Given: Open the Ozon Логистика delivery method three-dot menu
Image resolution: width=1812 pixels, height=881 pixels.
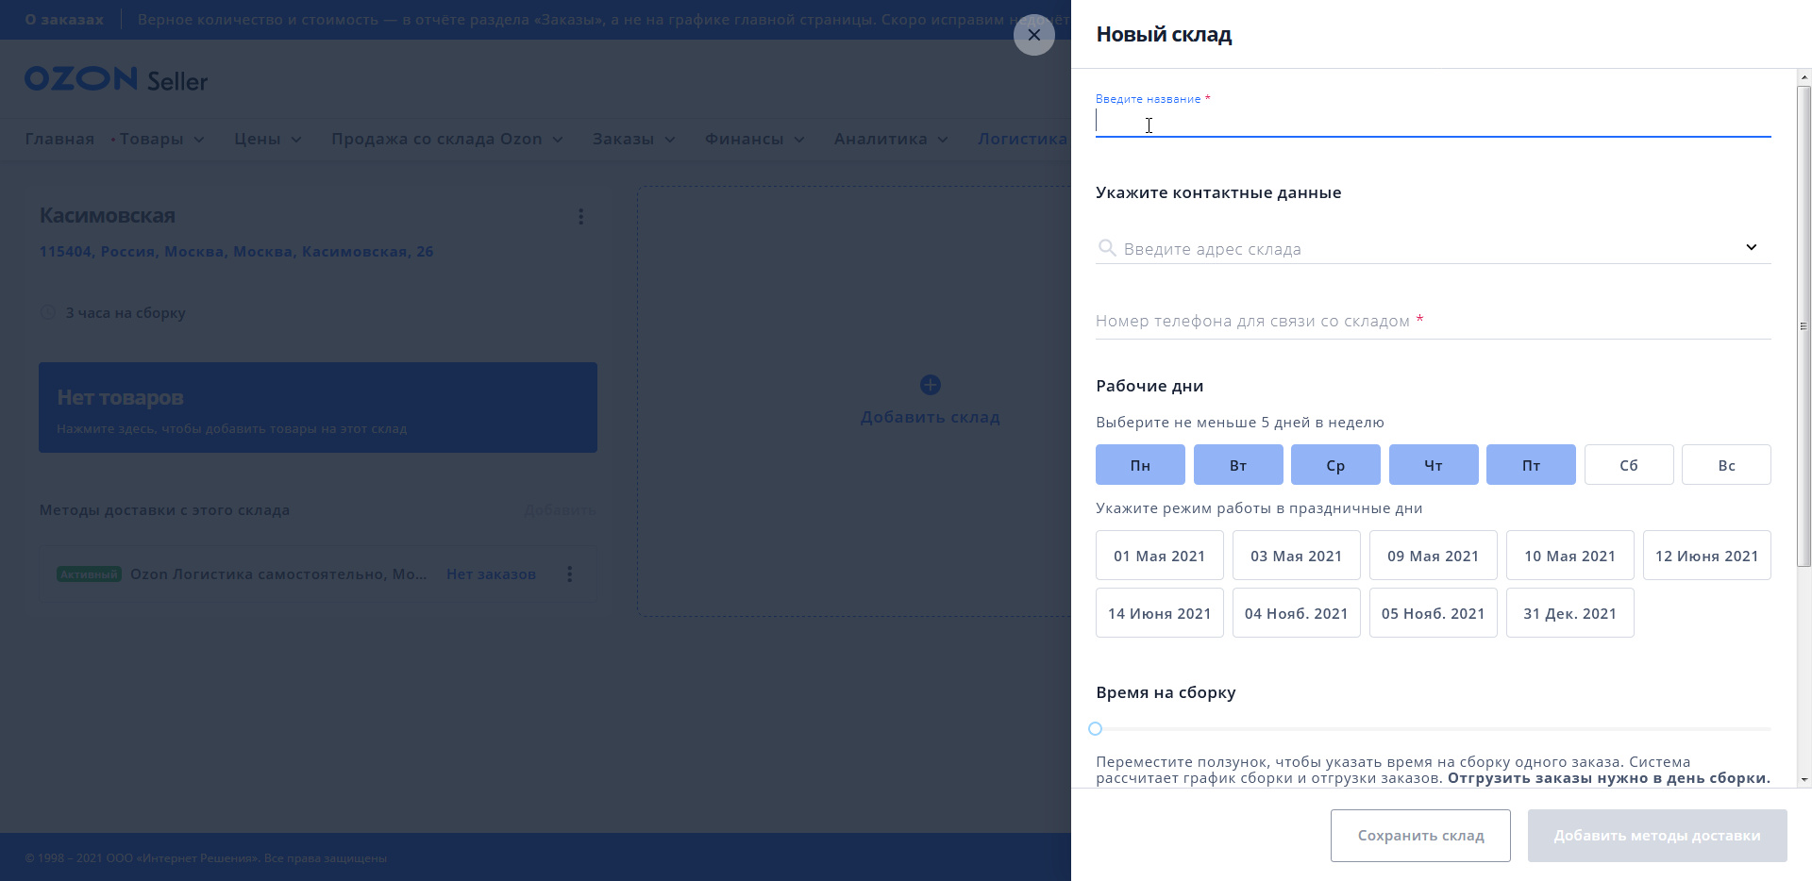Looking at the screenshot, I should coord(569,573).
